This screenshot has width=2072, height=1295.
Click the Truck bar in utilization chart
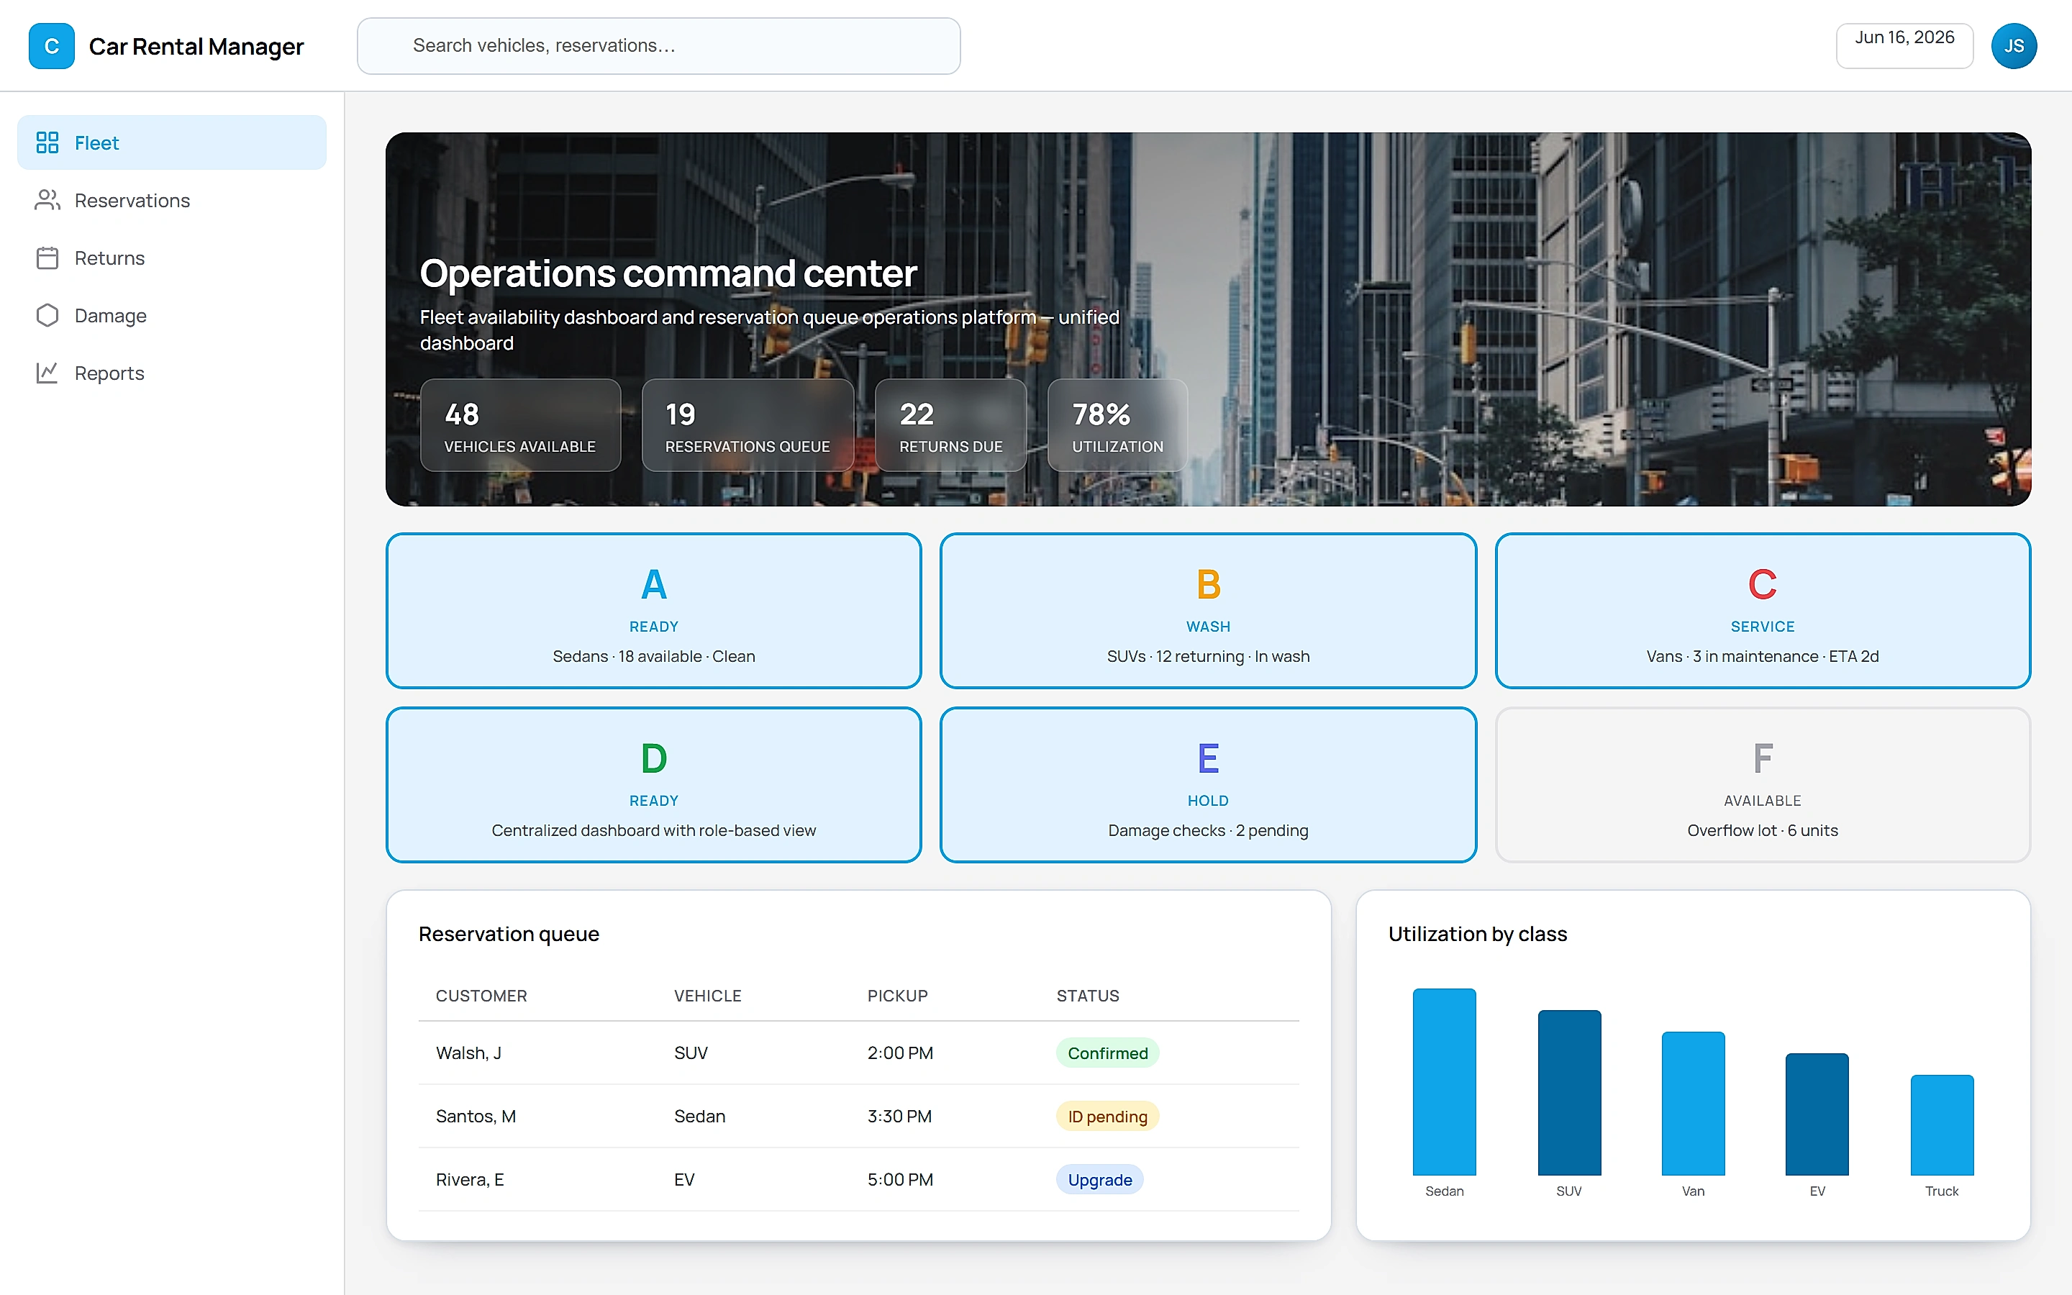(1942, 1124)
